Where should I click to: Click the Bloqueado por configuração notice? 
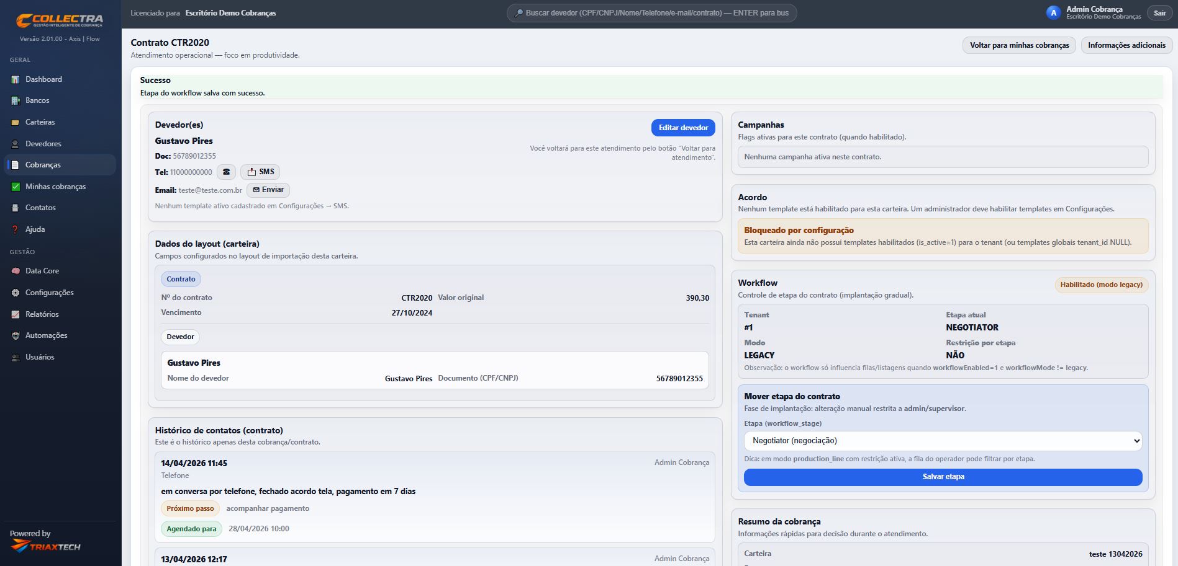(x=943, y=236)
